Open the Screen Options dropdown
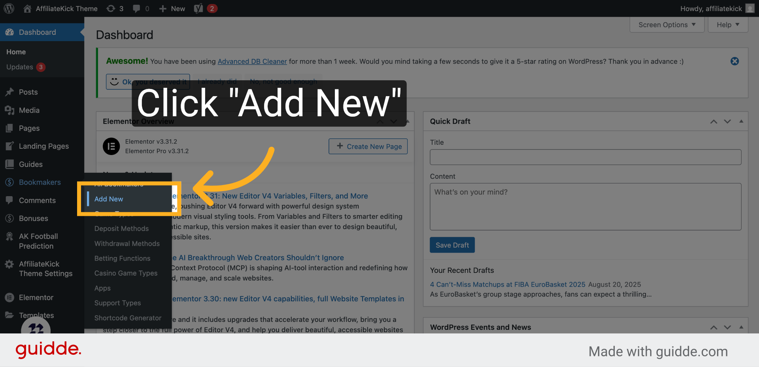 click(667, 25)
